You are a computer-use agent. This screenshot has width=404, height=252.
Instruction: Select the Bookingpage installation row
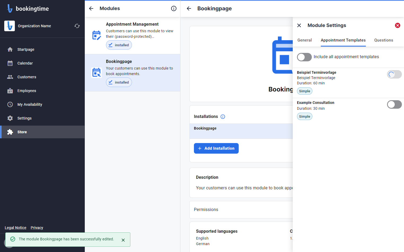click(241, 131)
